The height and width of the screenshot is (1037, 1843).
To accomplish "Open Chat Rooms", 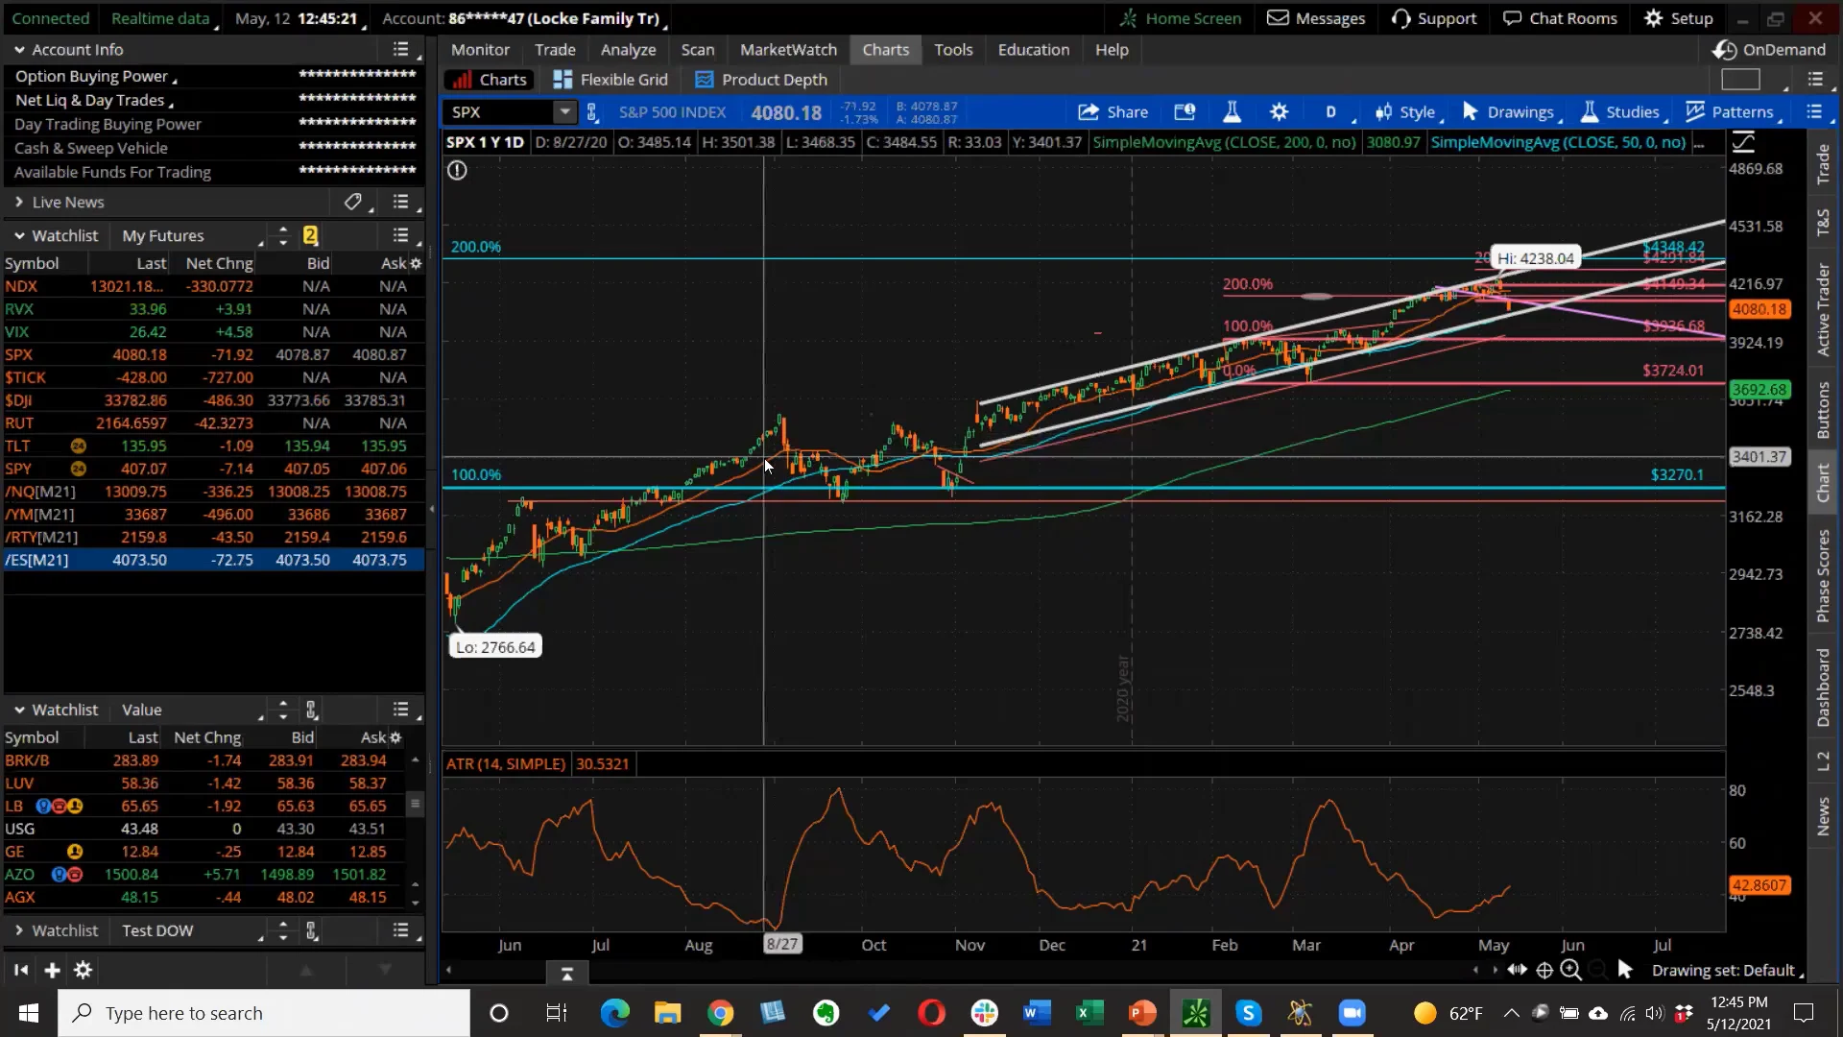I will (x=1560, y=18).
